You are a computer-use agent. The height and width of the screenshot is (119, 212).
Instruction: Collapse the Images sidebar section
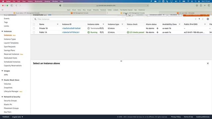[x=2, y=71]
